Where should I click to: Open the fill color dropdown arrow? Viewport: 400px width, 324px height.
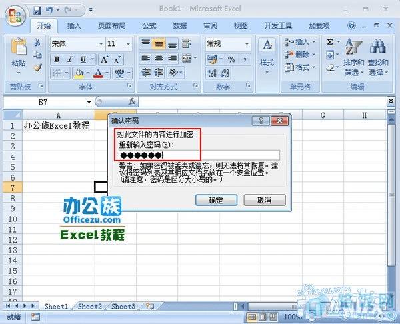88,73
